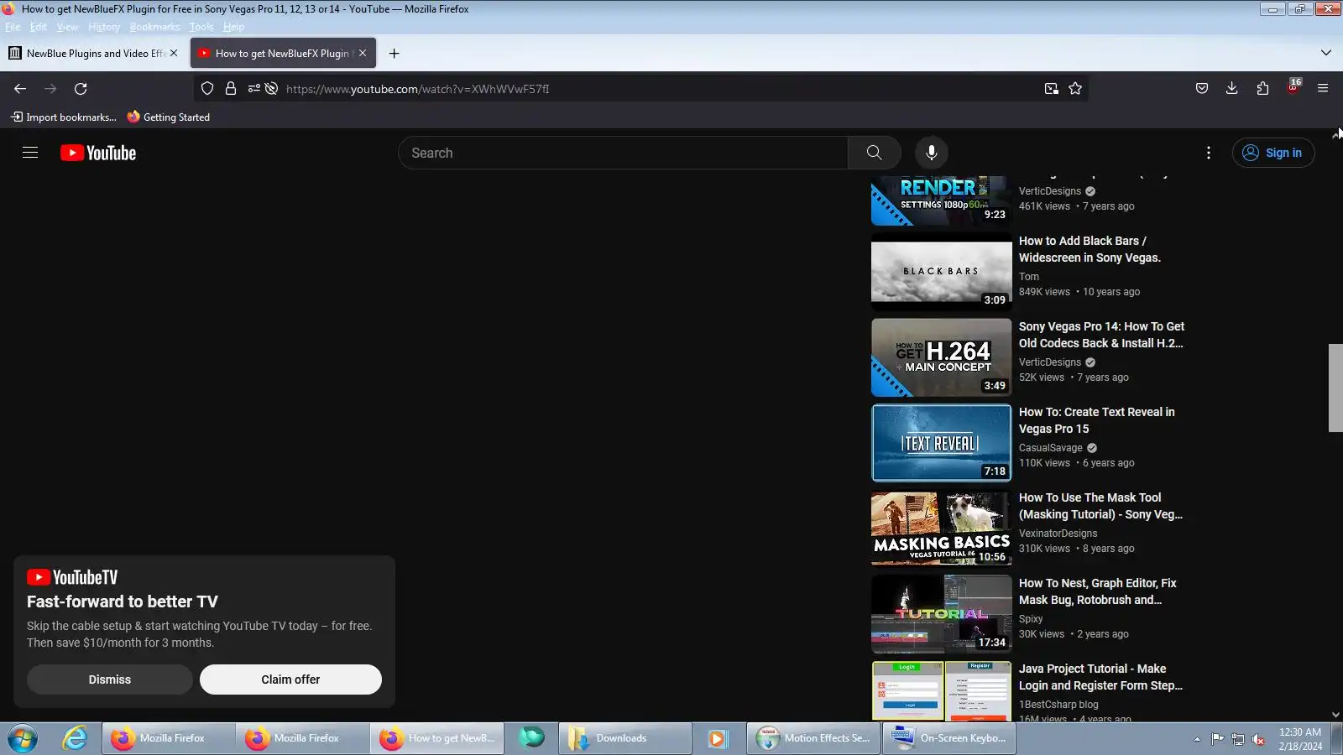This screenshot has height=755, width=1343.
Task: Open picture-in-picture from the address bar
Action: point(1051,89)
